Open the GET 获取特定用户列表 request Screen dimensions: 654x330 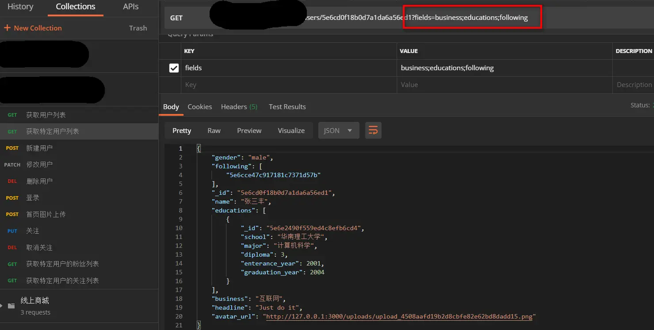(x=79, y=131)
